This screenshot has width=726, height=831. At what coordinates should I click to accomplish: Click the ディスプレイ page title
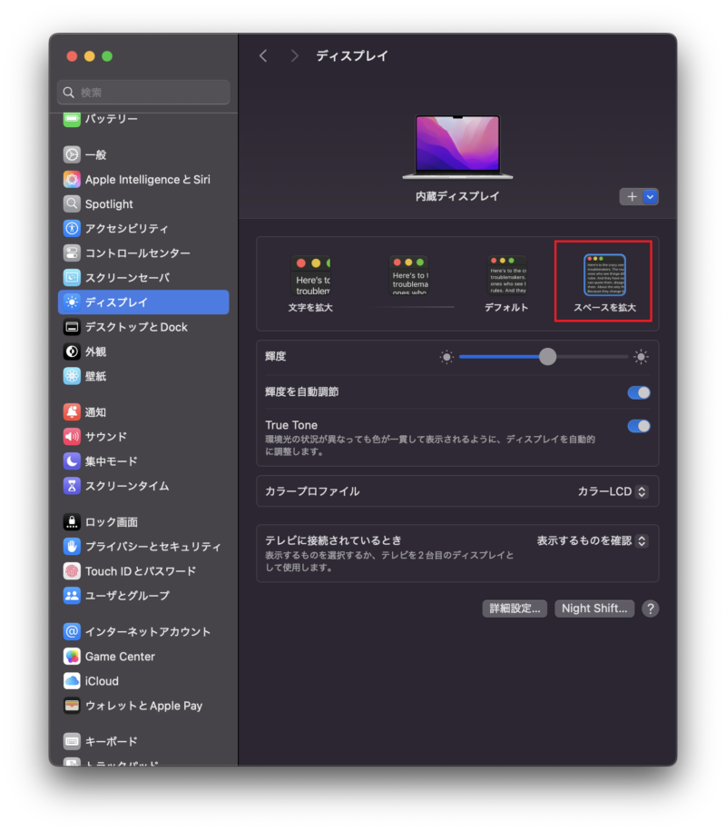pyautogui.click(x=352, y=55)
